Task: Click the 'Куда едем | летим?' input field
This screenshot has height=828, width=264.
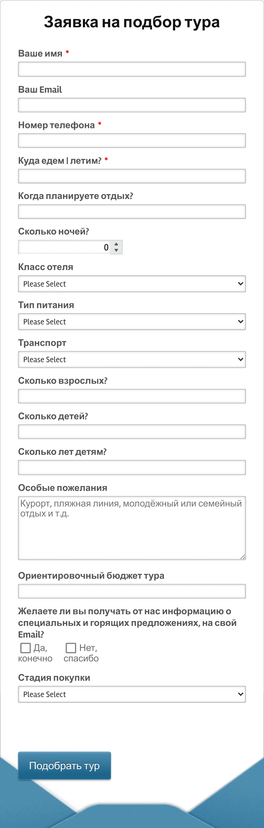Action: (132, 176)
